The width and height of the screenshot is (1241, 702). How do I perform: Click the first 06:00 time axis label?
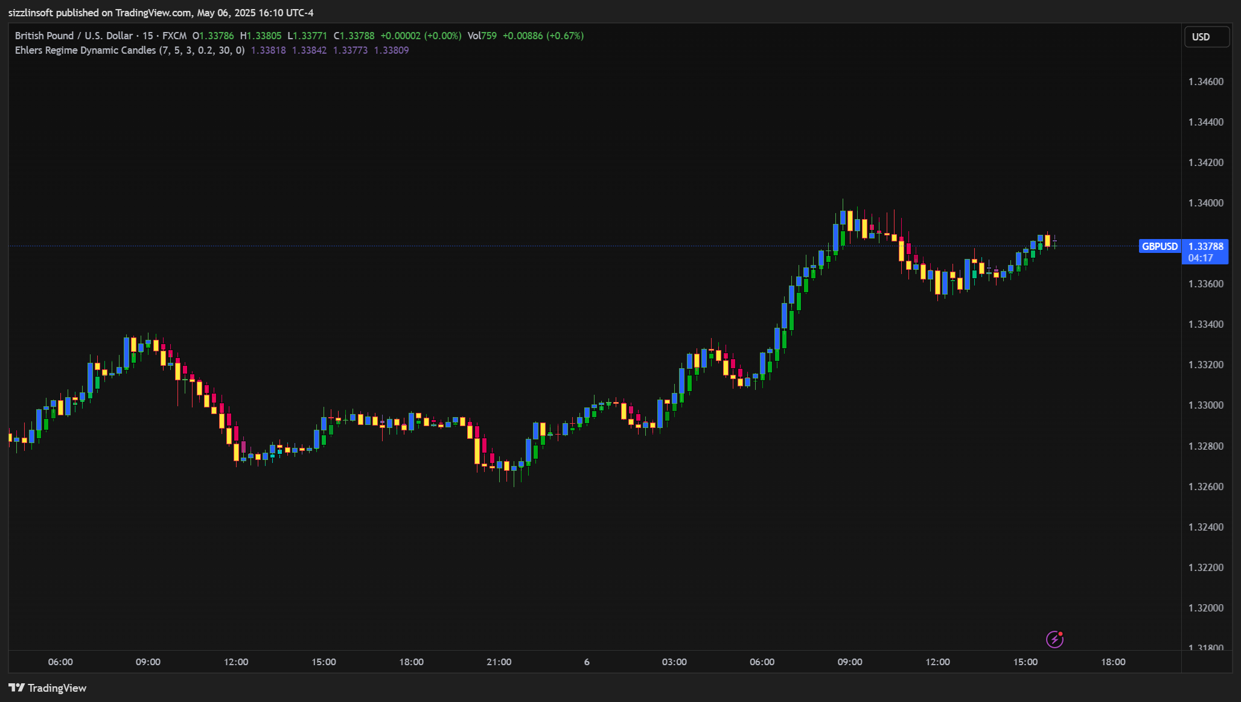60,662
